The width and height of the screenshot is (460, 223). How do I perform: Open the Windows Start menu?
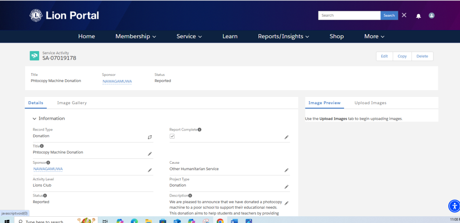pyautogui.click(x=7, y=221)
